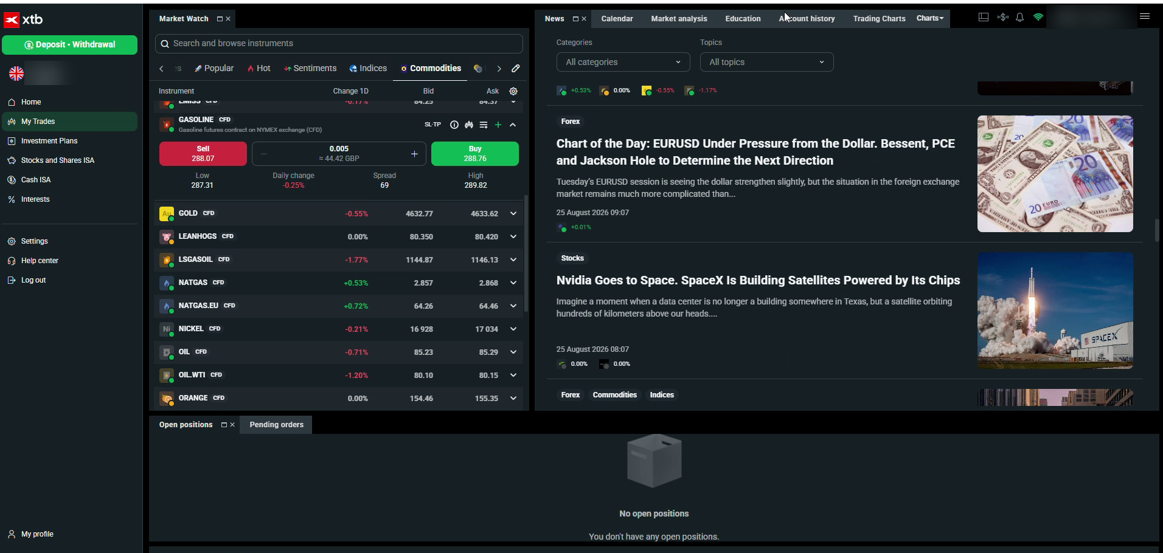Viewport: 1163px width, 553px height.
Task: Open the layout selector icon in top bar
Action: (983, 18)
